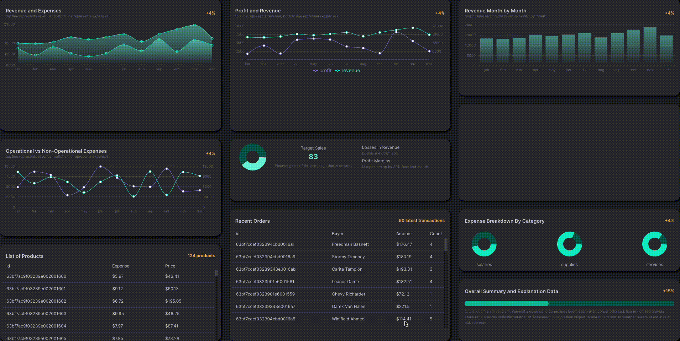
Task: Click the tallest bar in Revenue Month by Month
Action: pyautogui.click(x=650, y=44)
